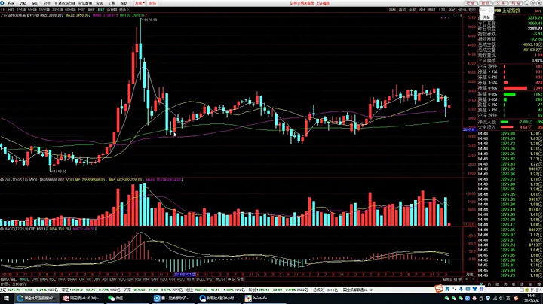
Task: Click the 统计 toolbar item
Action: 422,10
